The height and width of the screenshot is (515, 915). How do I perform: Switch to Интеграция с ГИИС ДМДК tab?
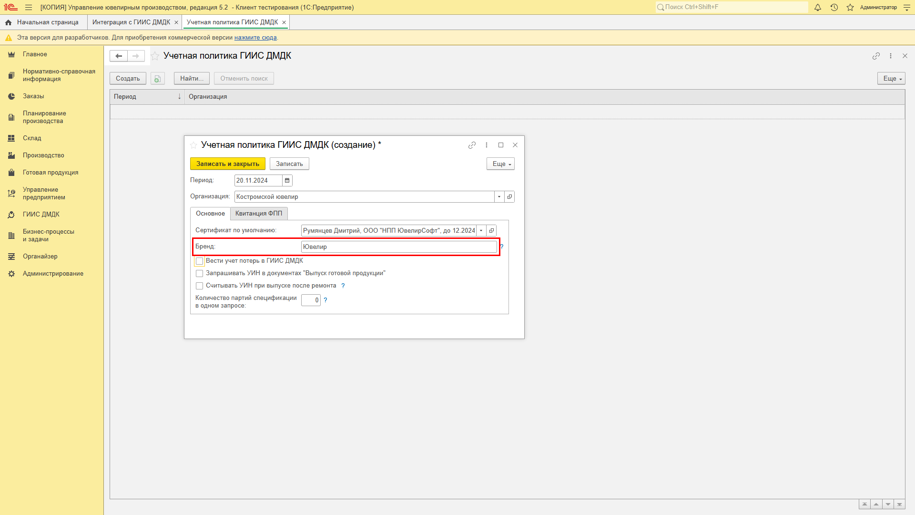pyautogui.click(x=131, y=22)
